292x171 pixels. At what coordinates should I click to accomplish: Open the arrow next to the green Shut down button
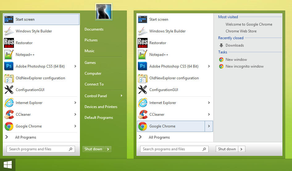108,149
